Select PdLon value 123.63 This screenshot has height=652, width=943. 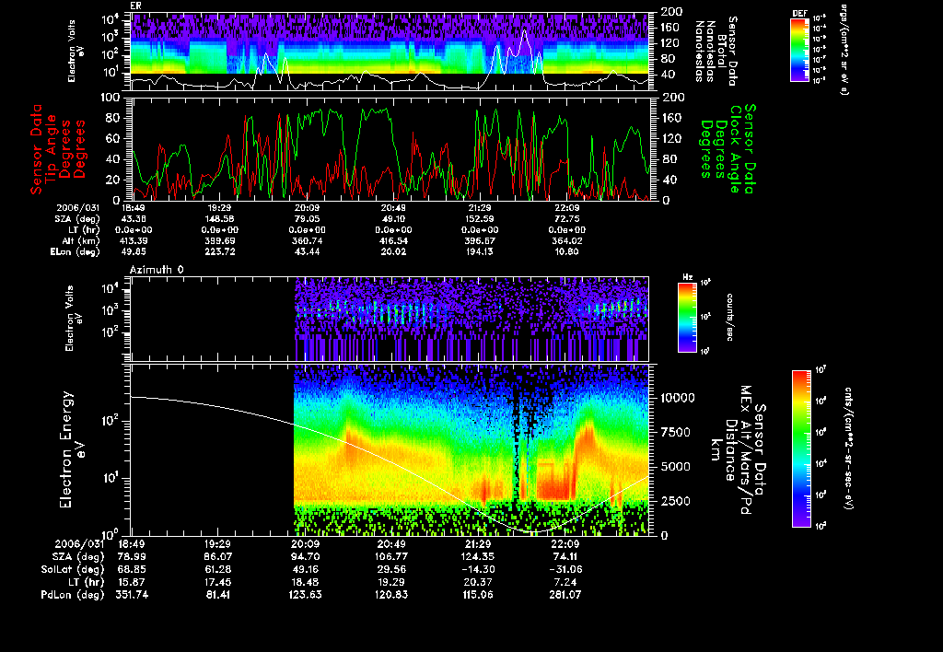tap(306, 595)
